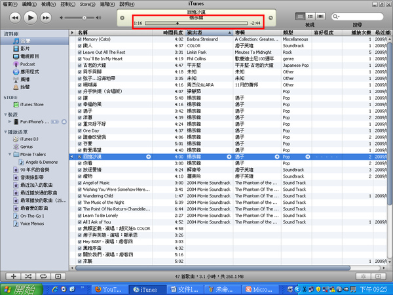Uncheck You'll Be In My Heart checkbox
The image size is (393, 295).
pos(80,59)
